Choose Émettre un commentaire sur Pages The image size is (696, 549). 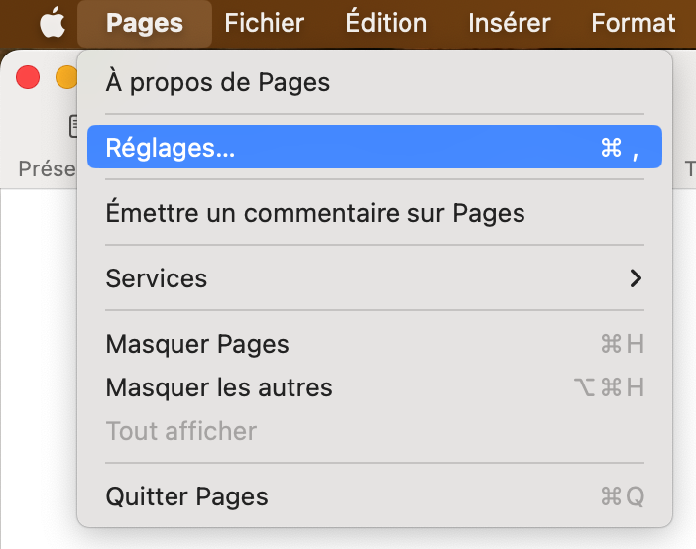[315, 212]
